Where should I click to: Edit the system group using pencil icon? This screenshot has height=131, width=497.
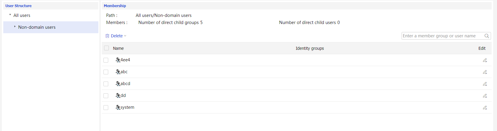[x=485, y=108]
